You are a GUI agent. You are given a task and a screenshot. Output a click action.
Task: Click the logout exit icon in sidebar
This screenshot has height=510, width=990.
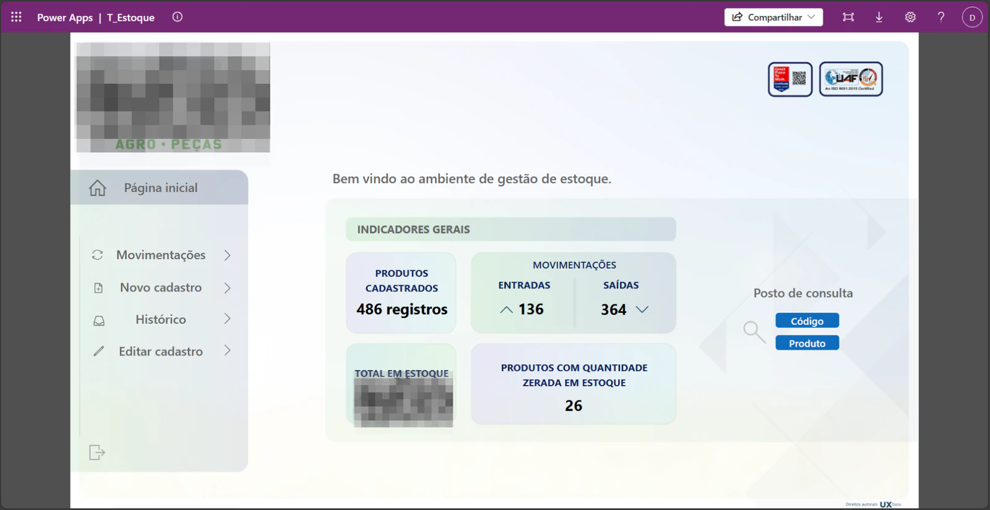click(97, 453)
